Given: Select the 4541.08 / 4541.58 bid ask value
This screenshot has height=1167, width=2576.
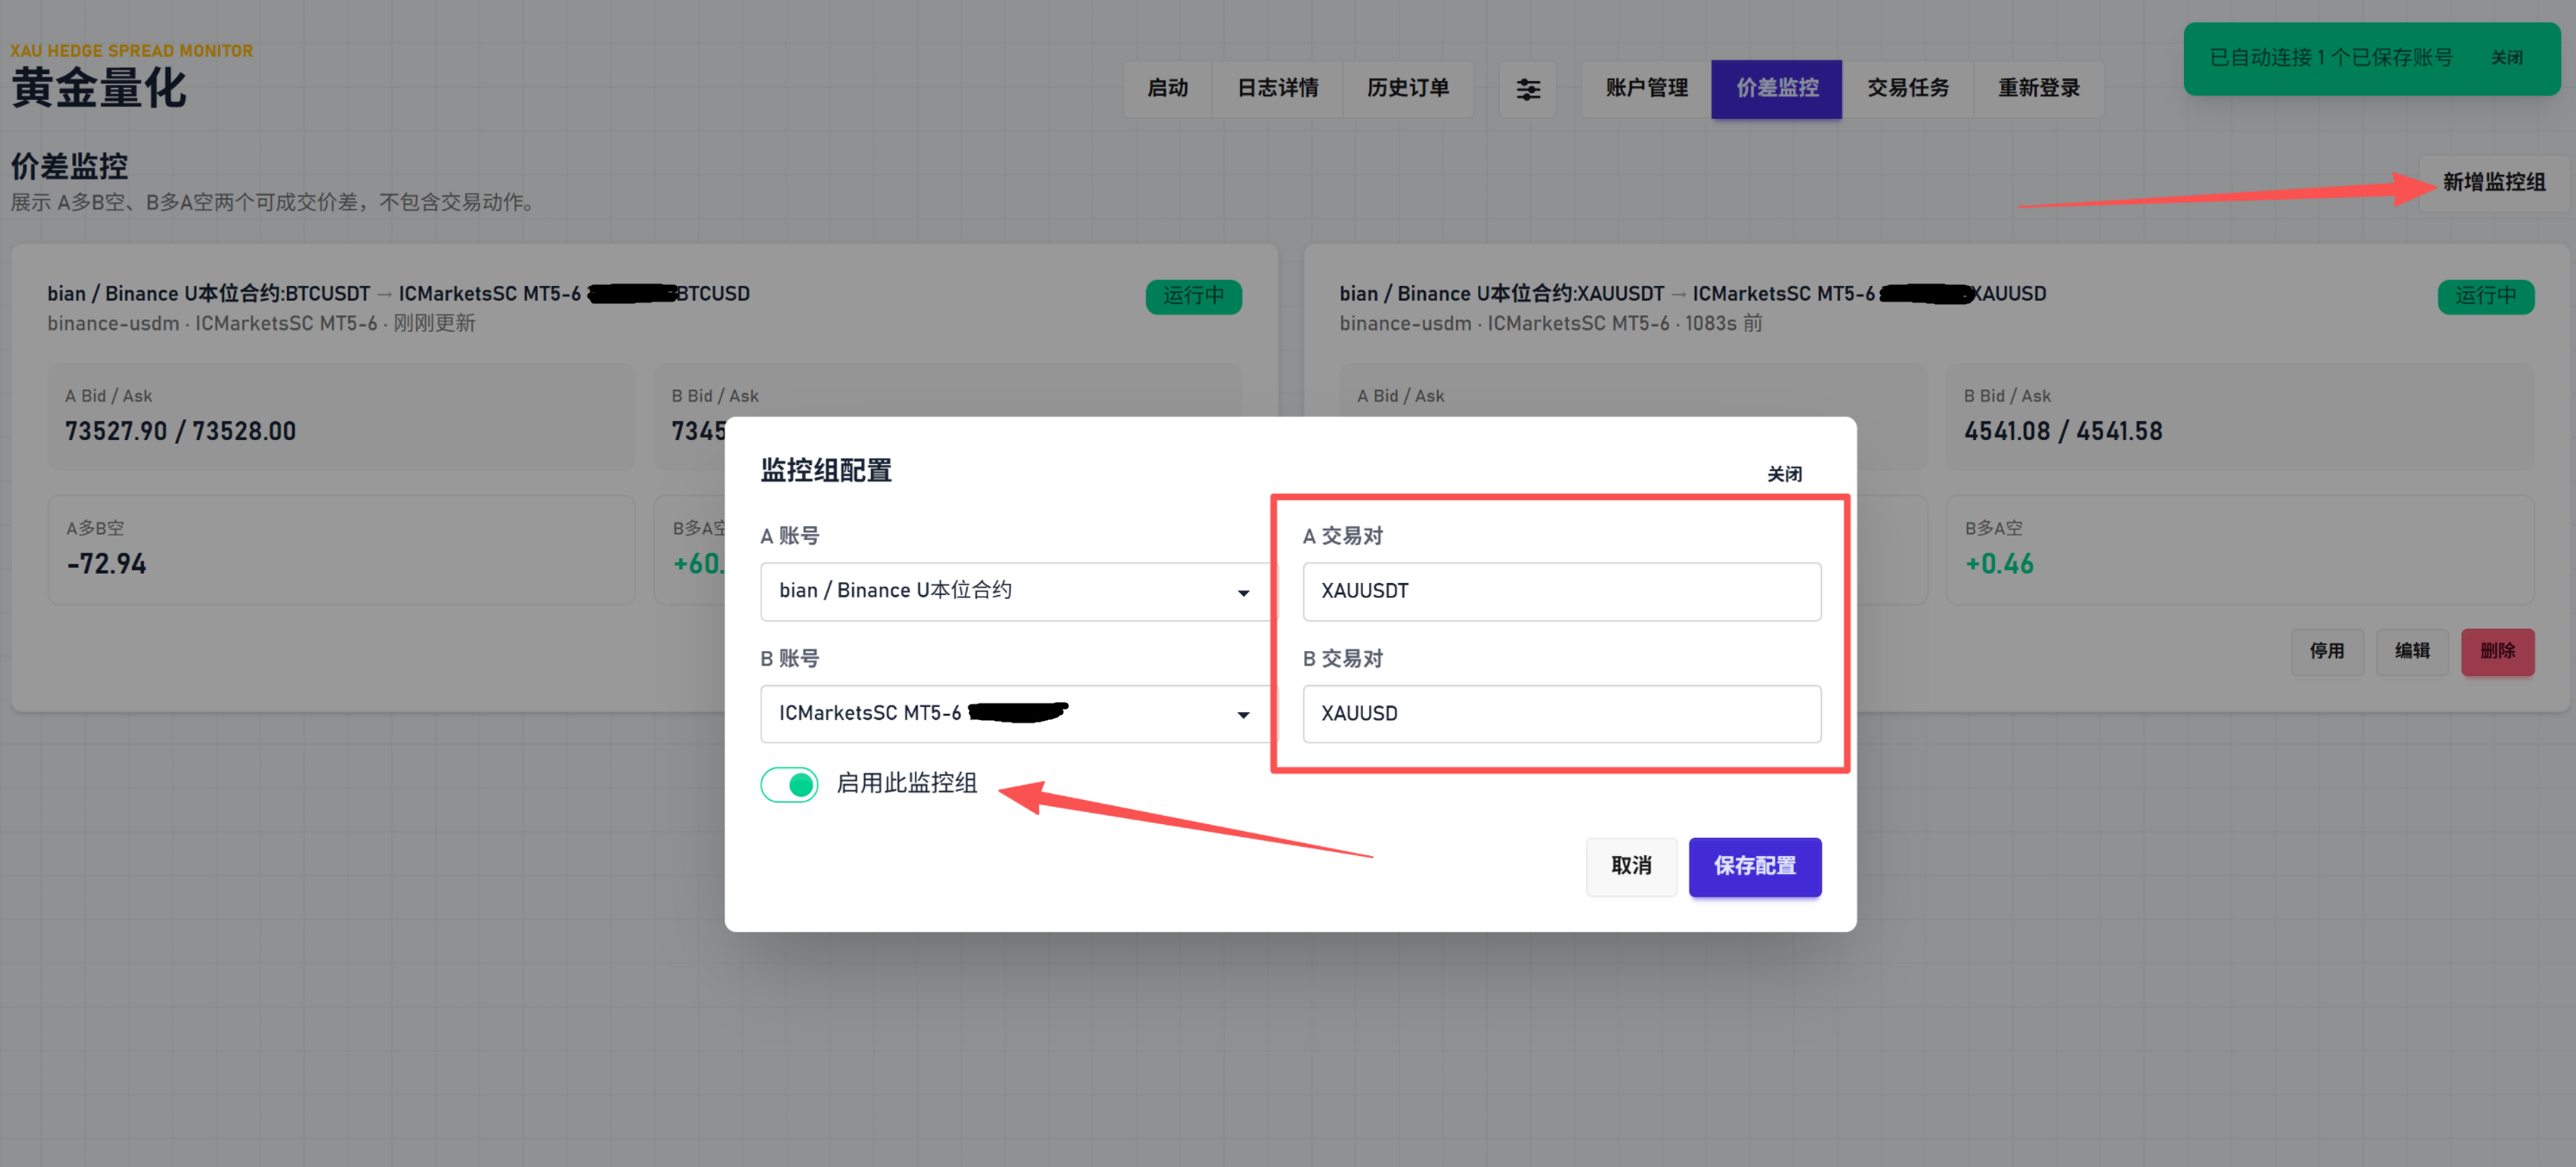Looking at the screenshot, I should (2063, 431).
